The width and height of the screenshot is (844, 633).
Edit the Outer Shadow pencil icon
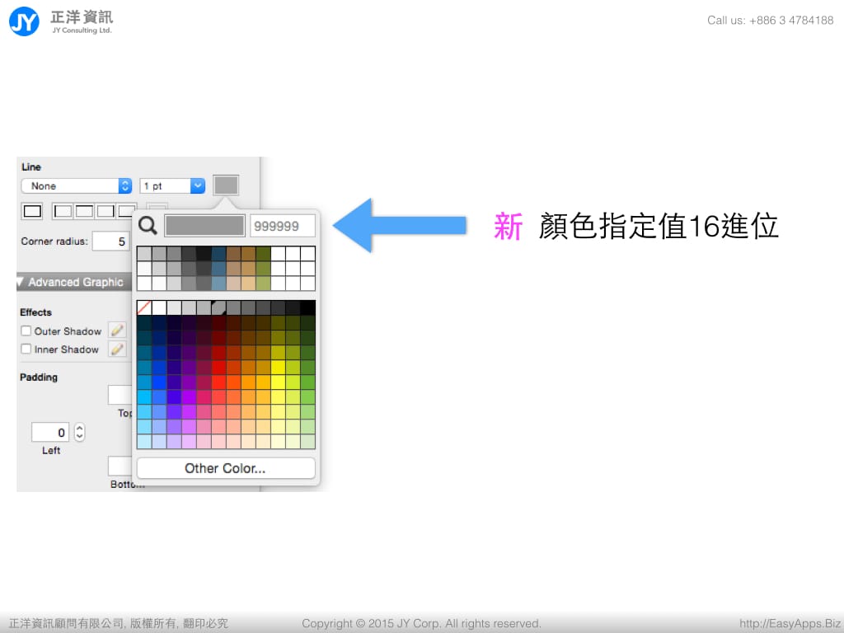pyautogui.click(x=117, y=331)
